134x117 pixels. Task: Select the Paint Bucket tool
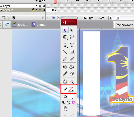click(72, 67)
